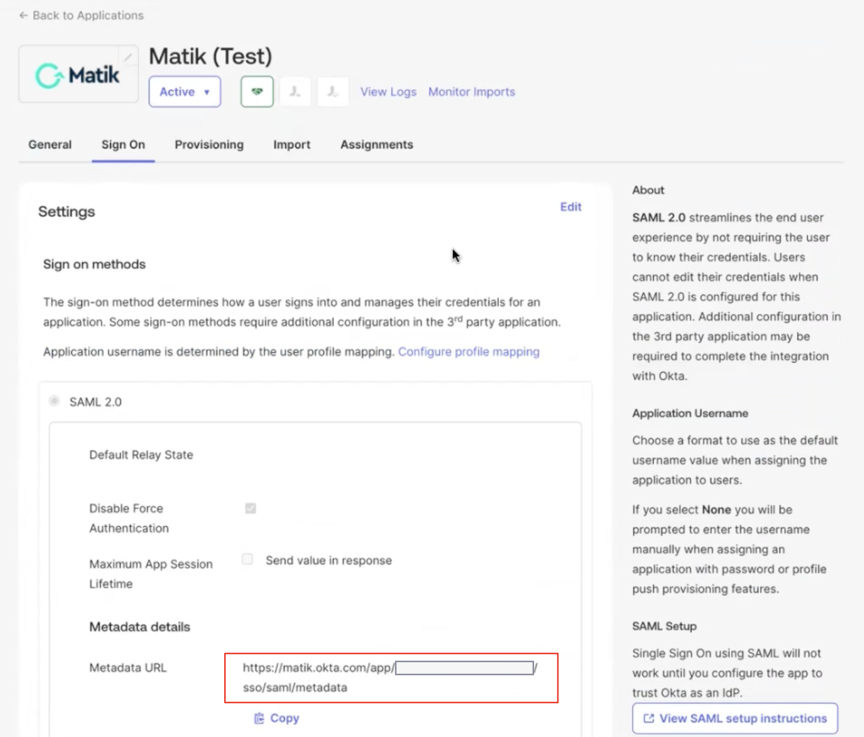This screenshot has width=864, height=737.
Task: Open the View Logs link
Action: point(388,92)
